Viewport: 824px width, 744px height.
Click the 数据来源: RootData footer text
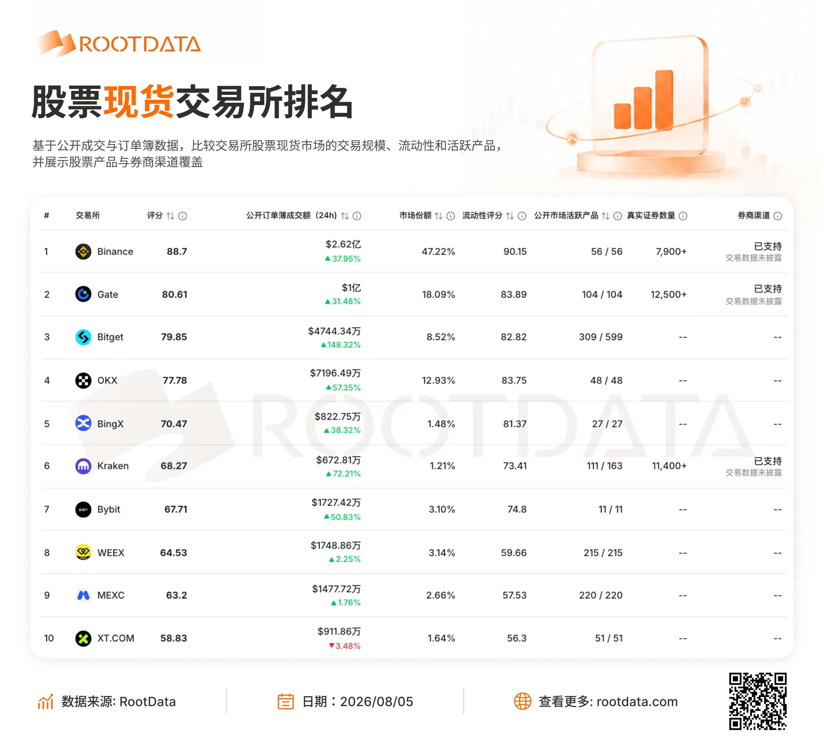(119, 702)
